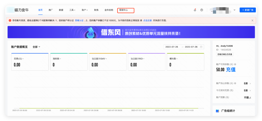Click the 广告组统计 heading
Image resolution: width=262 pixels, height=121 pixels.
pos(228,111)
